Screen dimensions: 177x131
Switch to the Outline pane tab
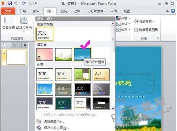[14, 45]
